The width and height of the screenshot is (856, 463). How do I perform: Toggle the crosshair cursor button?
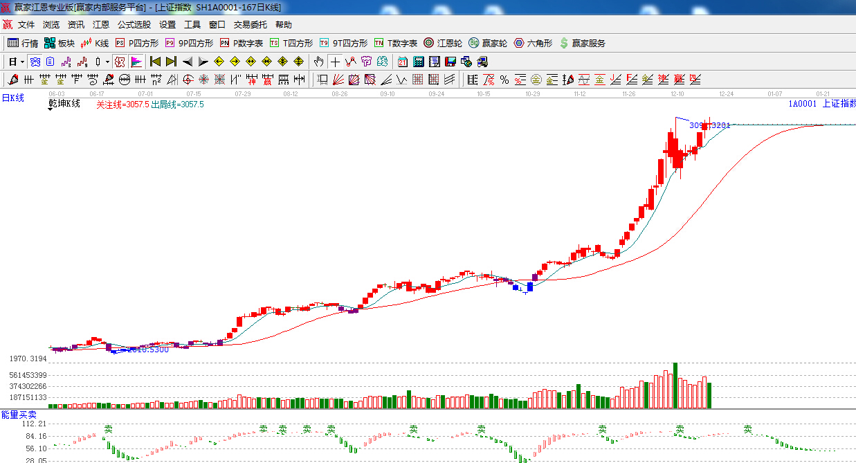(x=335, y=62)
